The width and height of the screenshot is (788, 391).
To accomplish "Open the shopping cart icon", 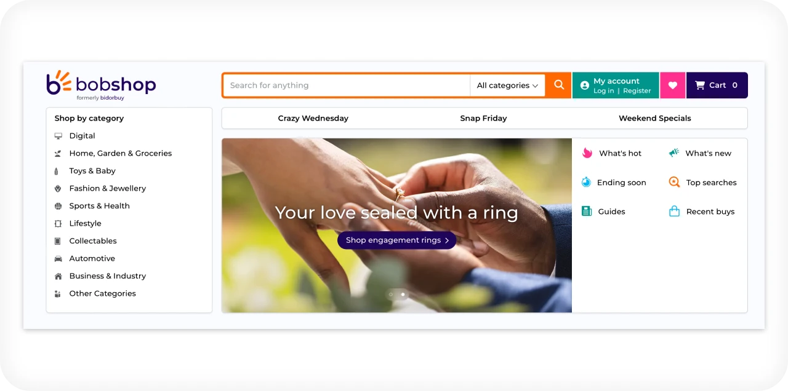I will (x=700, y=85).
